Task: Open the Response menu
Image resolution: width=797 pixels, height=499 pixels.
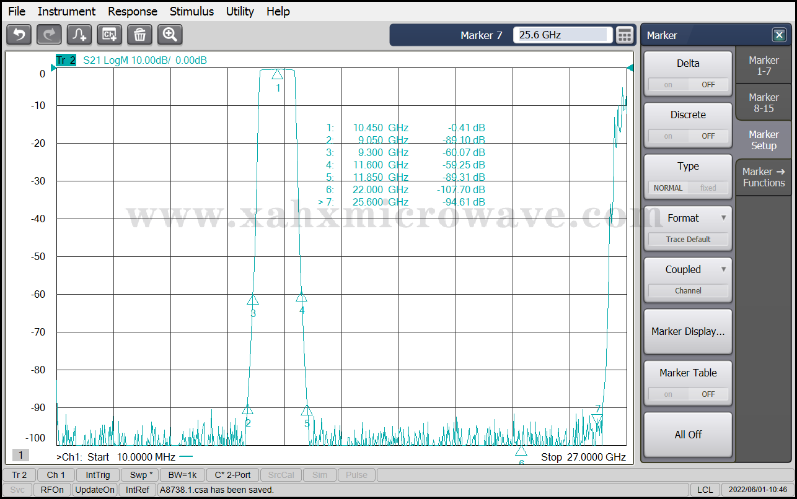Action: pyautogui.click(x=133, y=11)
